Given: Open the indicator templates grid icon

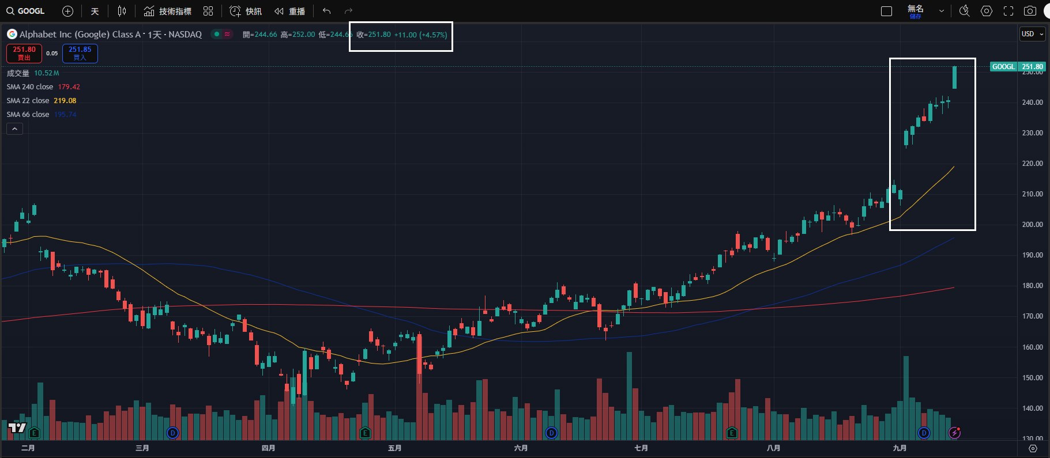Looking at the screenshot, I should coord(208,11).
